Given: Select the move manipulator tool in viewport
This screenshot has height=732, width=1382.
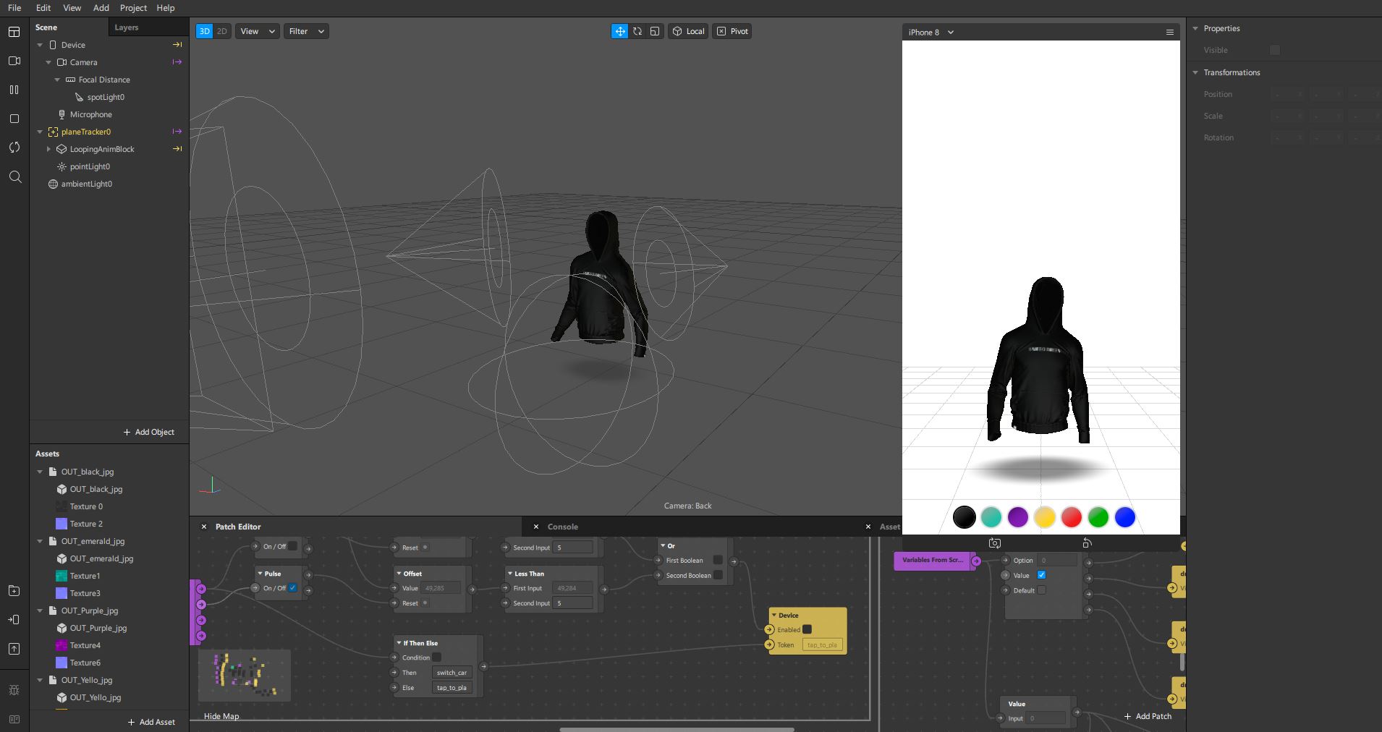Looking at the screenshot, I should [x=620, y=31].
